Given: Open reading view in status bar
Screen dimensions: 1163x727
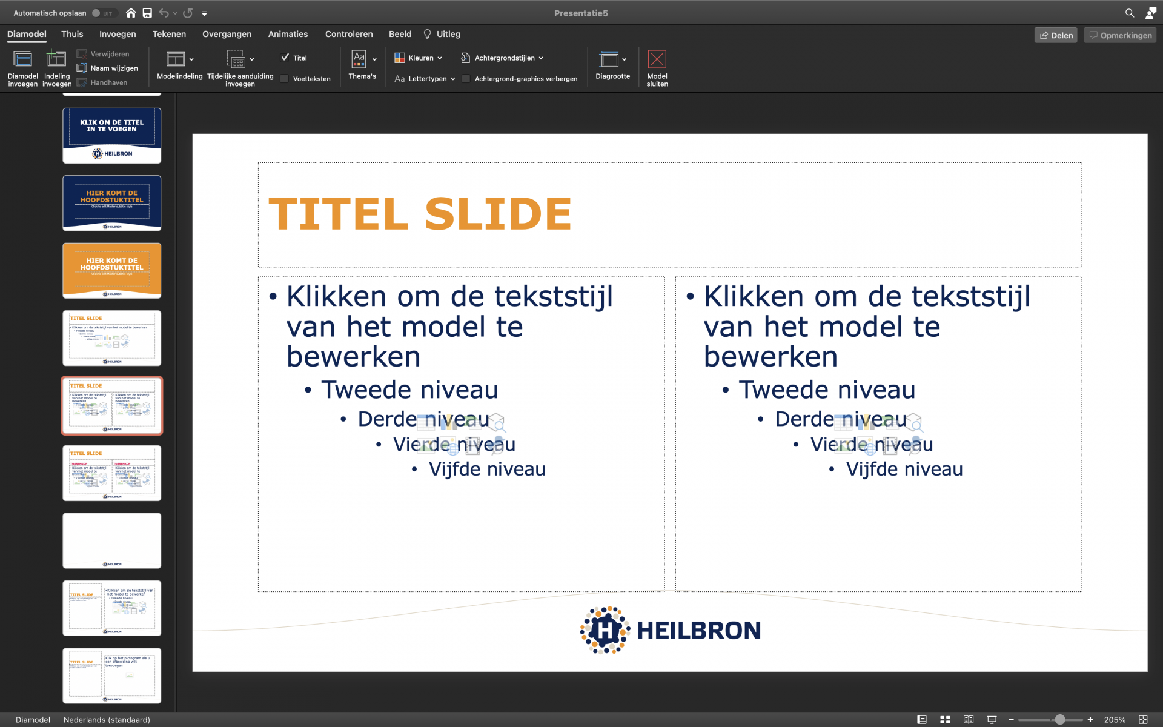Looking at the screenshot, I should (969, 720).
